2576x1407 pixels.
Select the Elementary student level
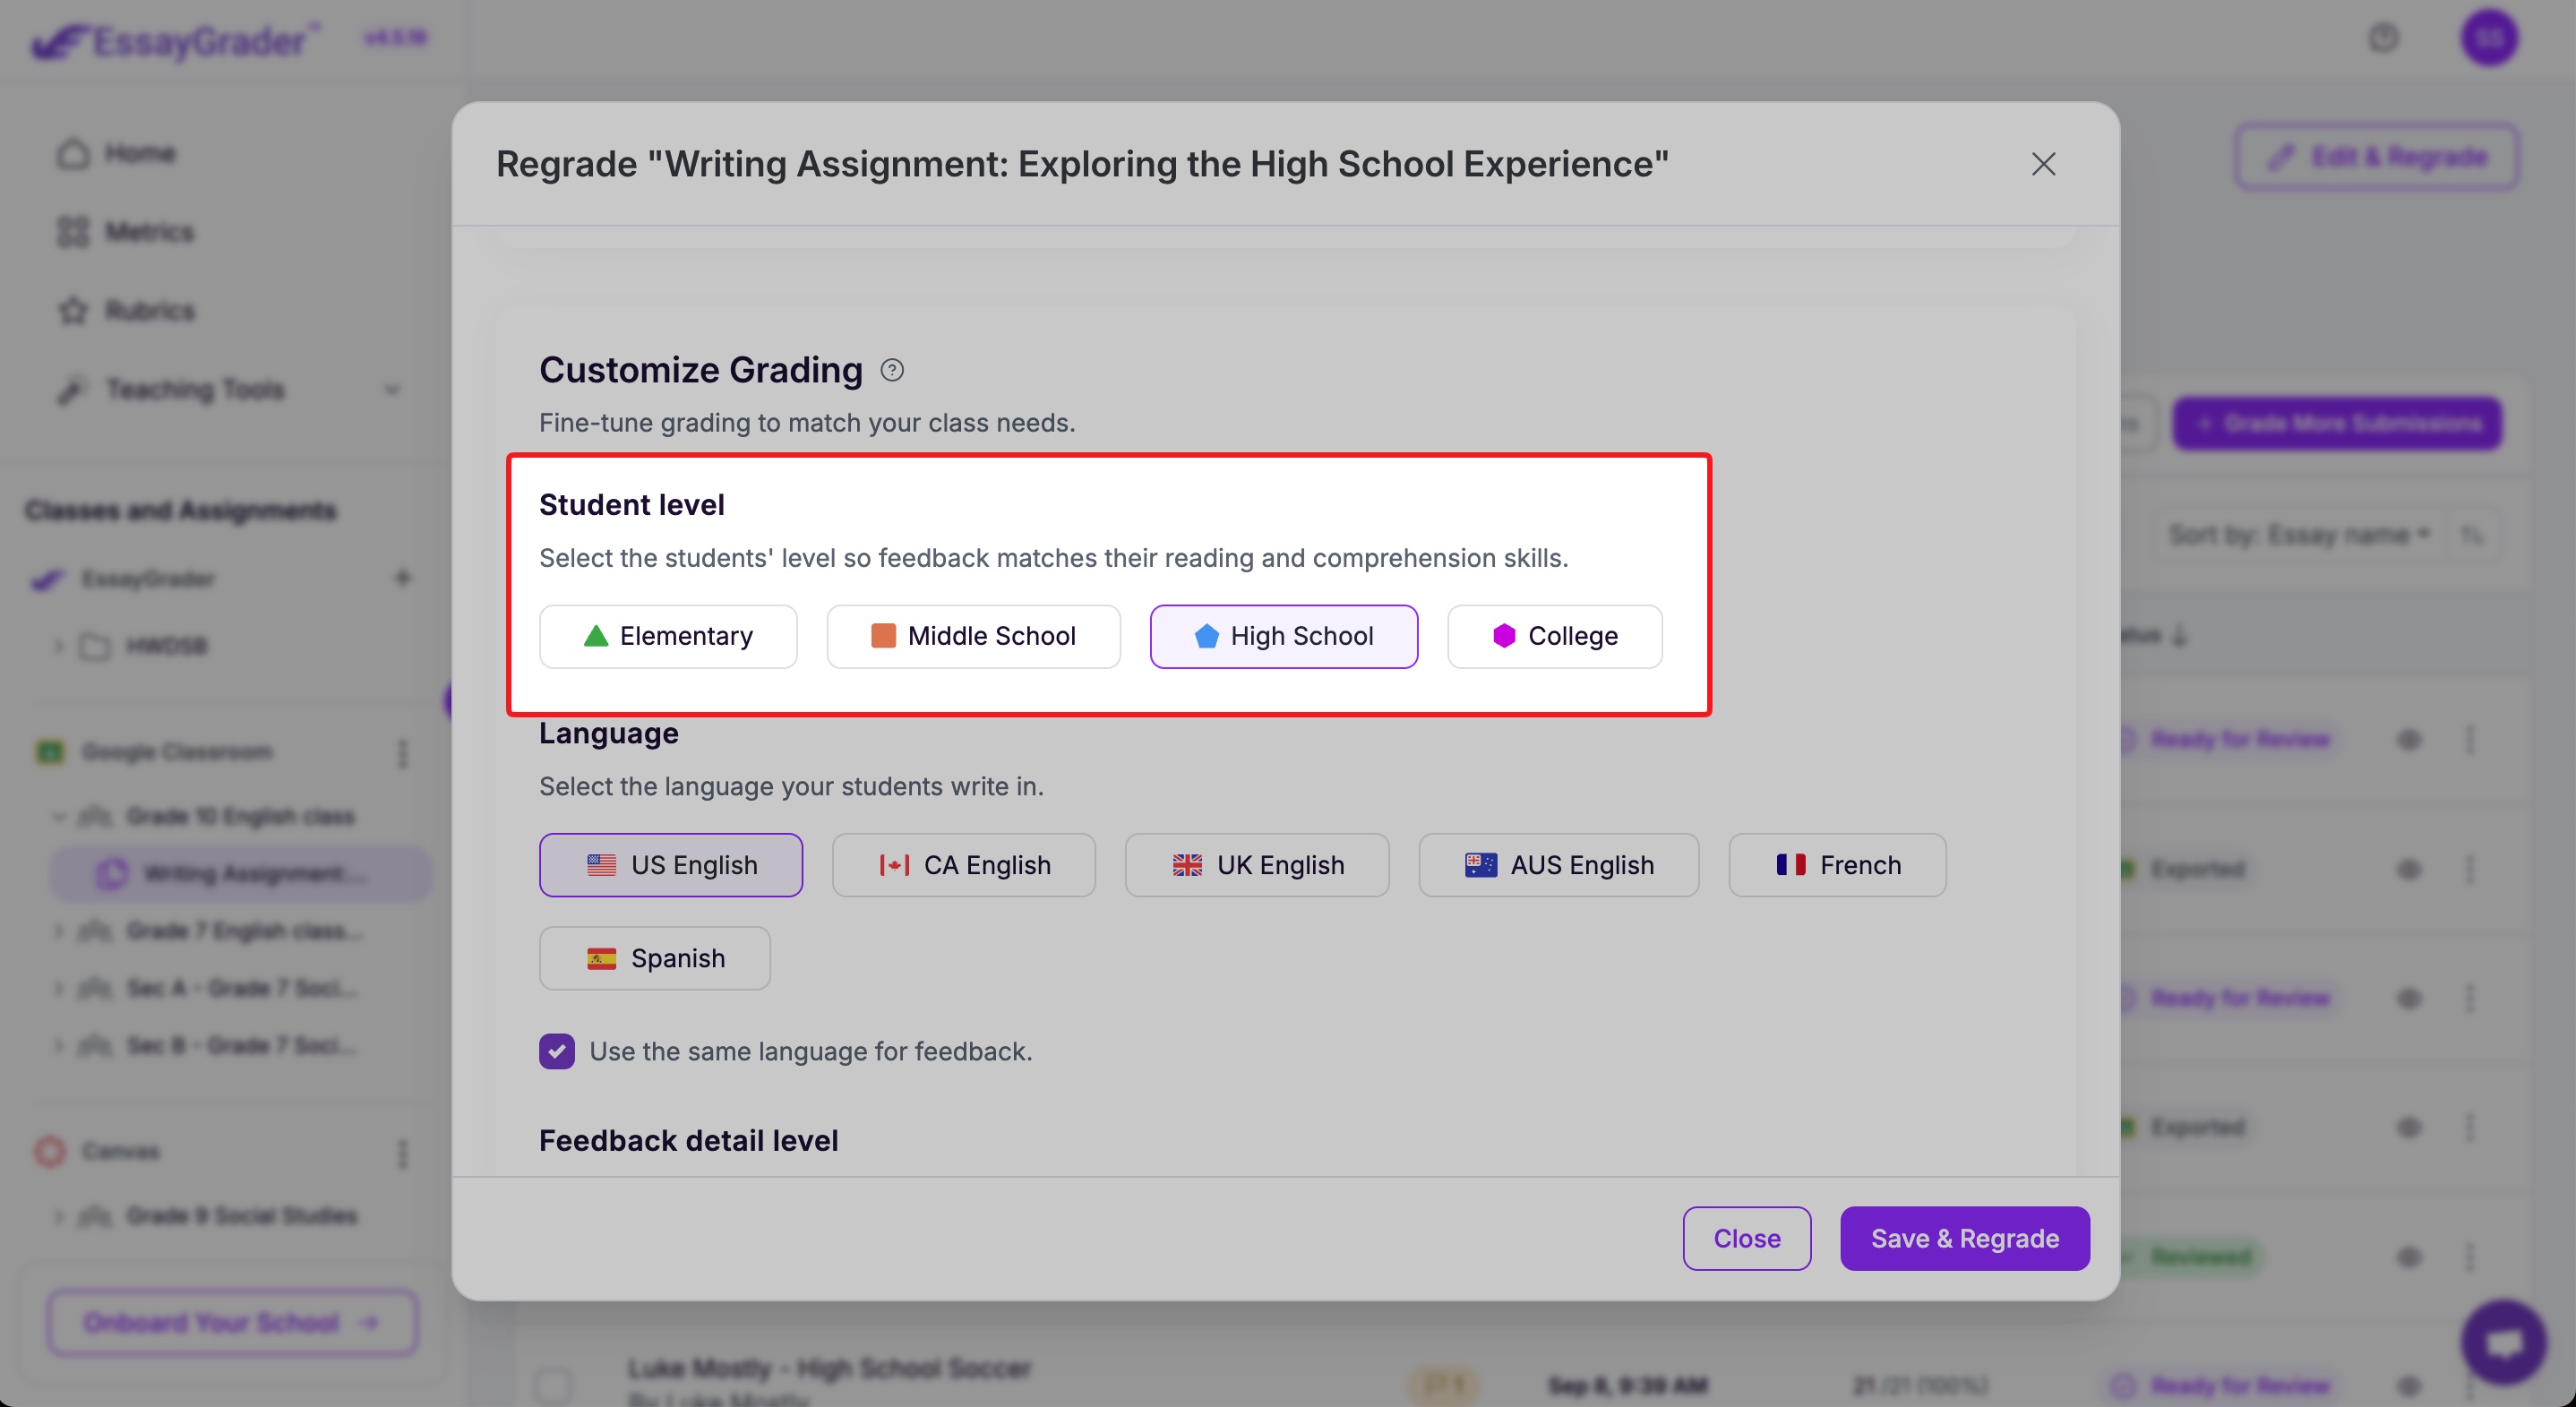668,636
